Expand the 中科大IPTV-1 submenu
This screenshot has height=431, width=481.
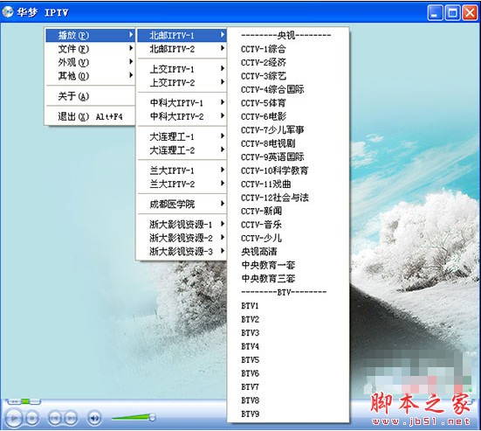point(182,102)
